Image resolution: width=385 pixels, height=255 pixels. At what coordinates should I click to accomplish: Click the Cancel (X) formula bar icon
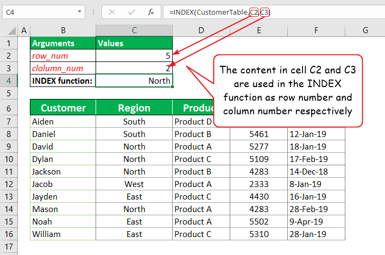(x=112, y=12)
